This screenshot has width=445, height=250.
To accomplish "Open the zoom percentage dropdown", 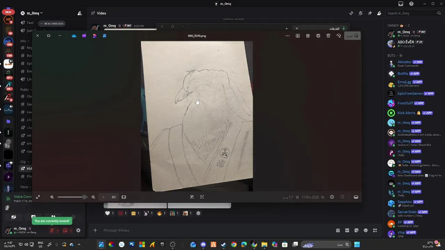I will (103, 197).
